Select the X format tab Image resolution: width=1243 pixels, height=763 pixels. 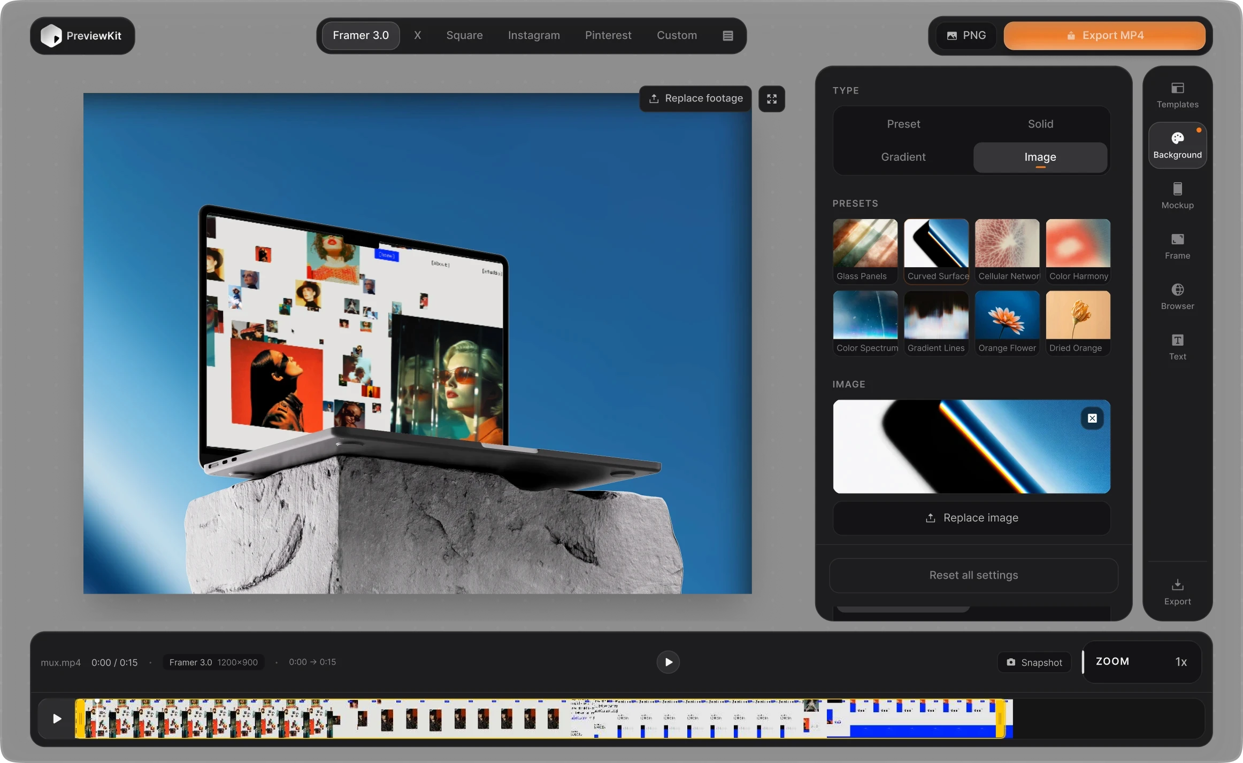[x=418, y=36]
